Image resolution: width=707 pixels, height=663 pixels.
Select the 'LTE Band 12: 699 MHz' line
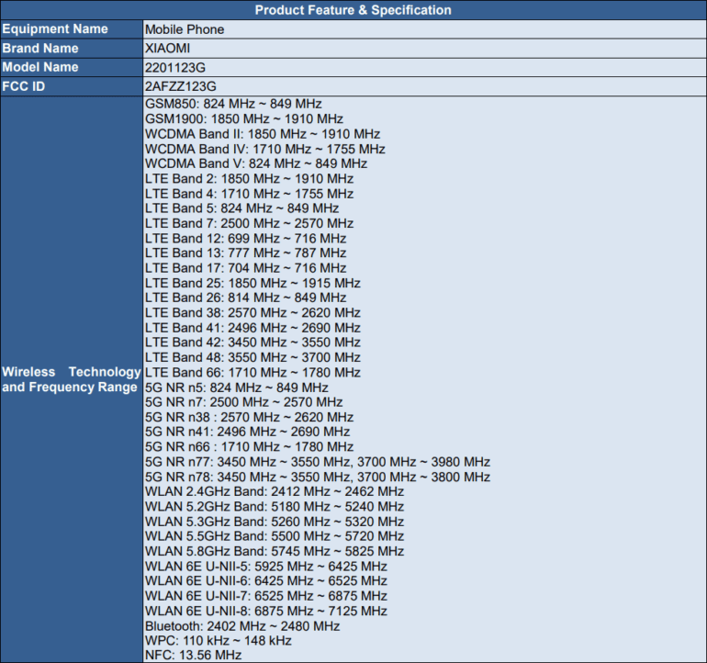coord(245,238)
